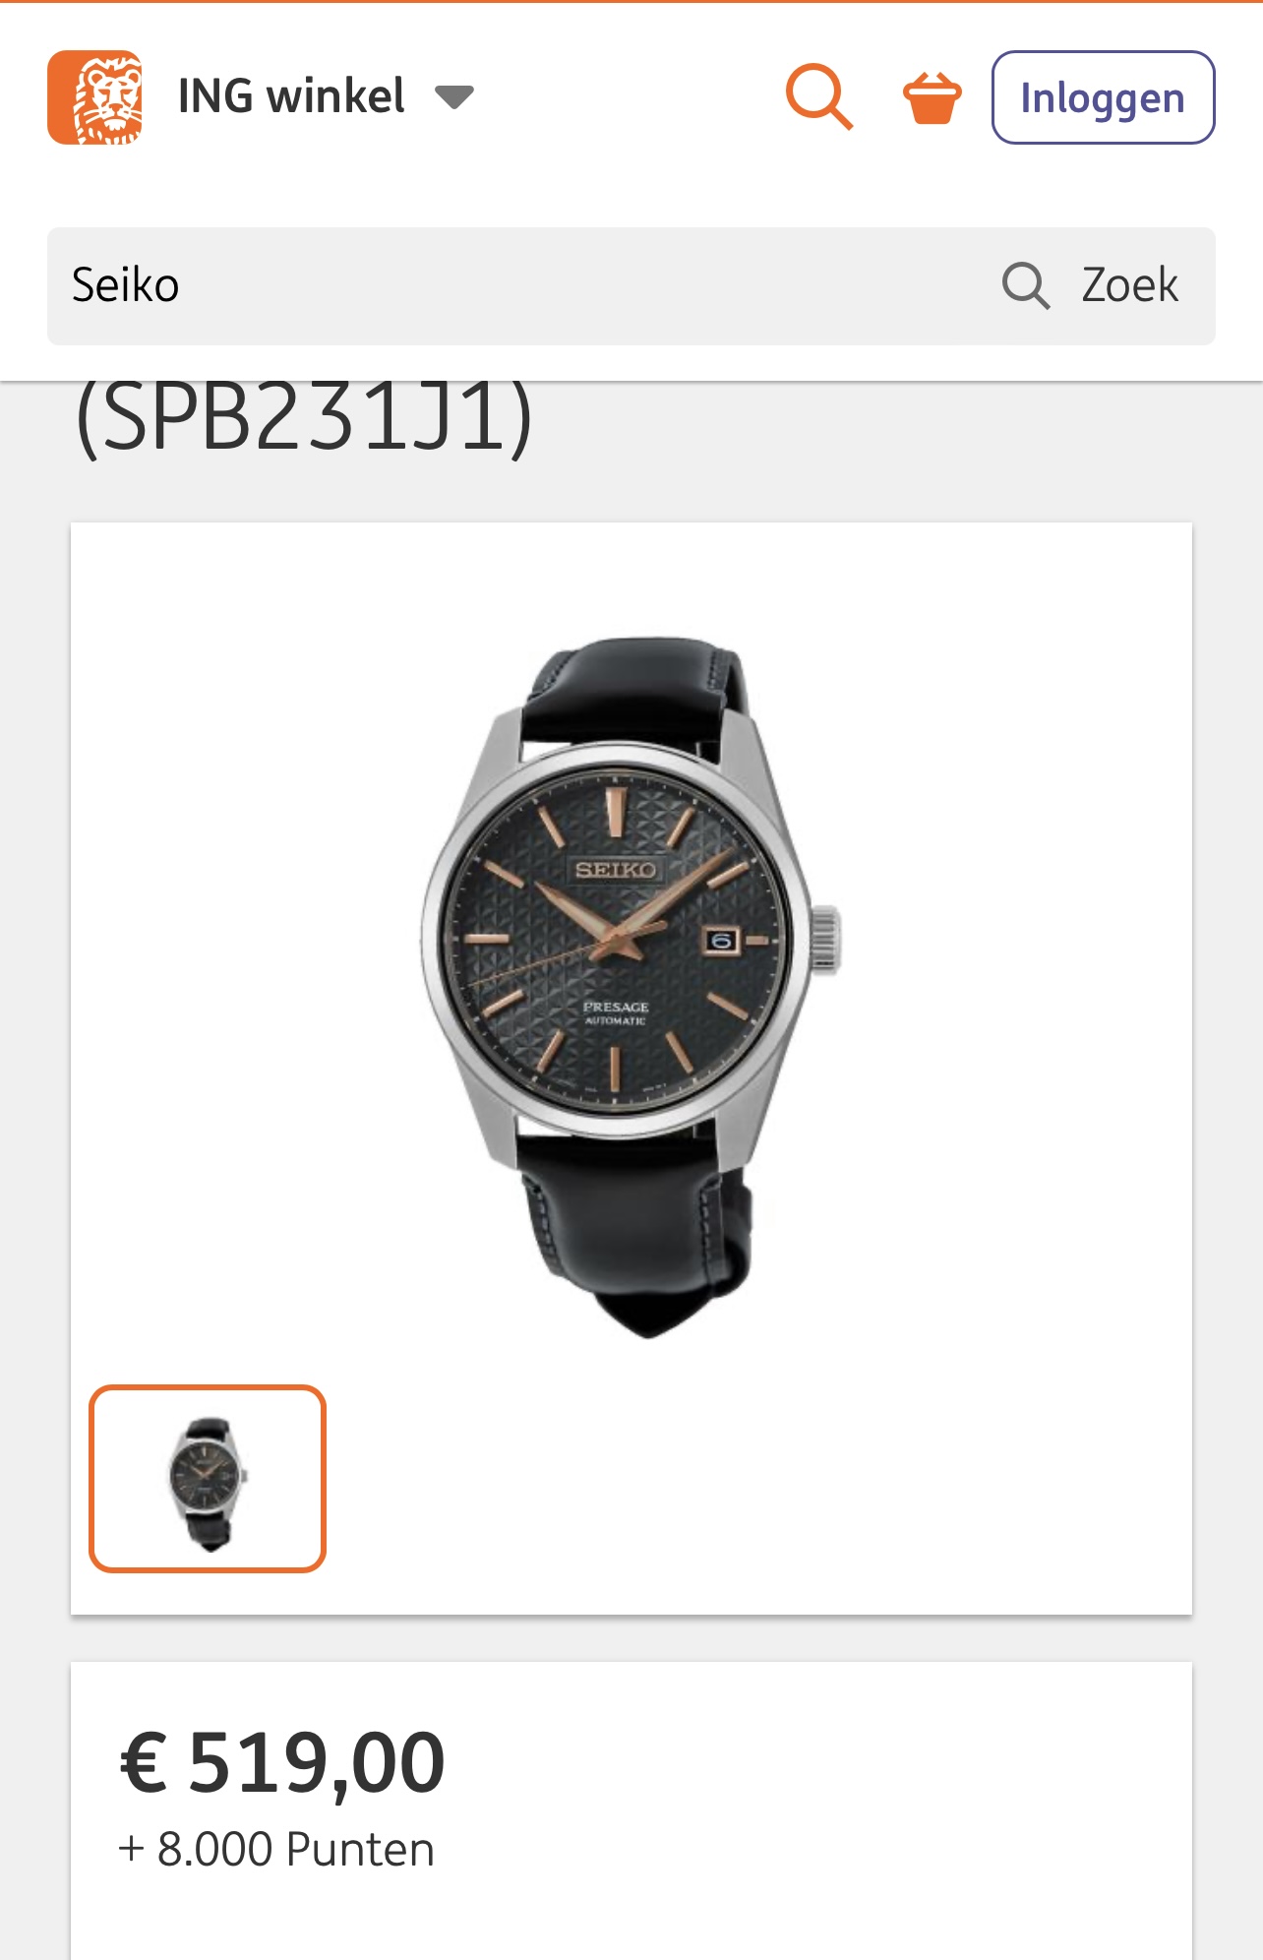Click the Zoek search button text
Viewport: 1263px width, 1960px height.
(1129, 285)
